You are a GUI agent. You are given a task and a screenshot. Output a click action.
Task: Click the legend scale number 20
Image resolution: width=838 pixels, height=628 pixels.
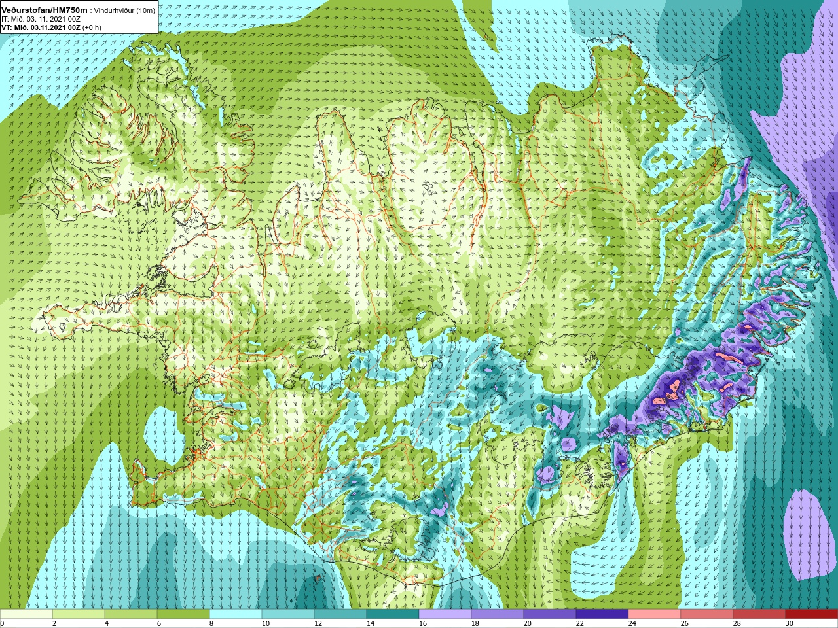tap(528, 623)
